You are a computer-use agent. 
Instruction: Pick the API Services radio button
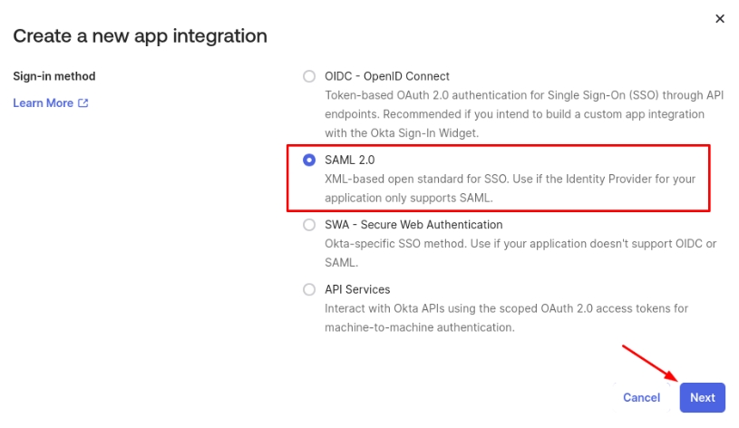coord(309,290)
